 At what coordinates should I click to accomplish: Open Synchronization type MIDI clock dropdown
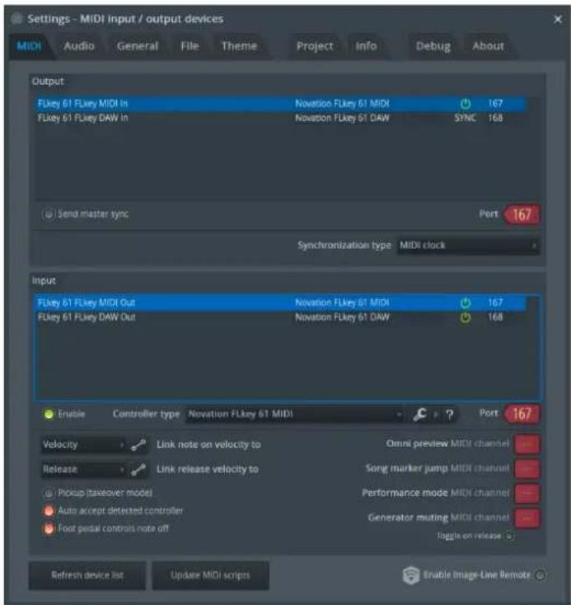coord(468,246)
